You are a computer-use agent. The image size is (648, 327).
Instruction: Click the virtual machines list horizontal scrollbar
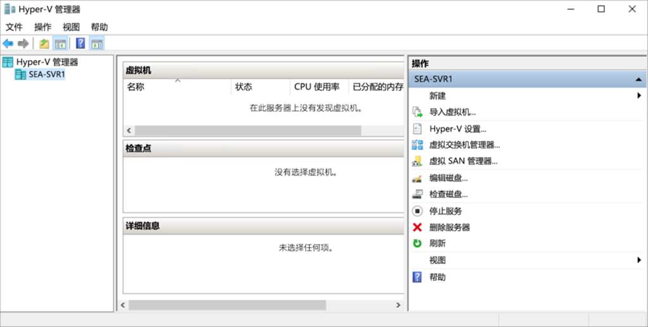click(x=247, y=130)
